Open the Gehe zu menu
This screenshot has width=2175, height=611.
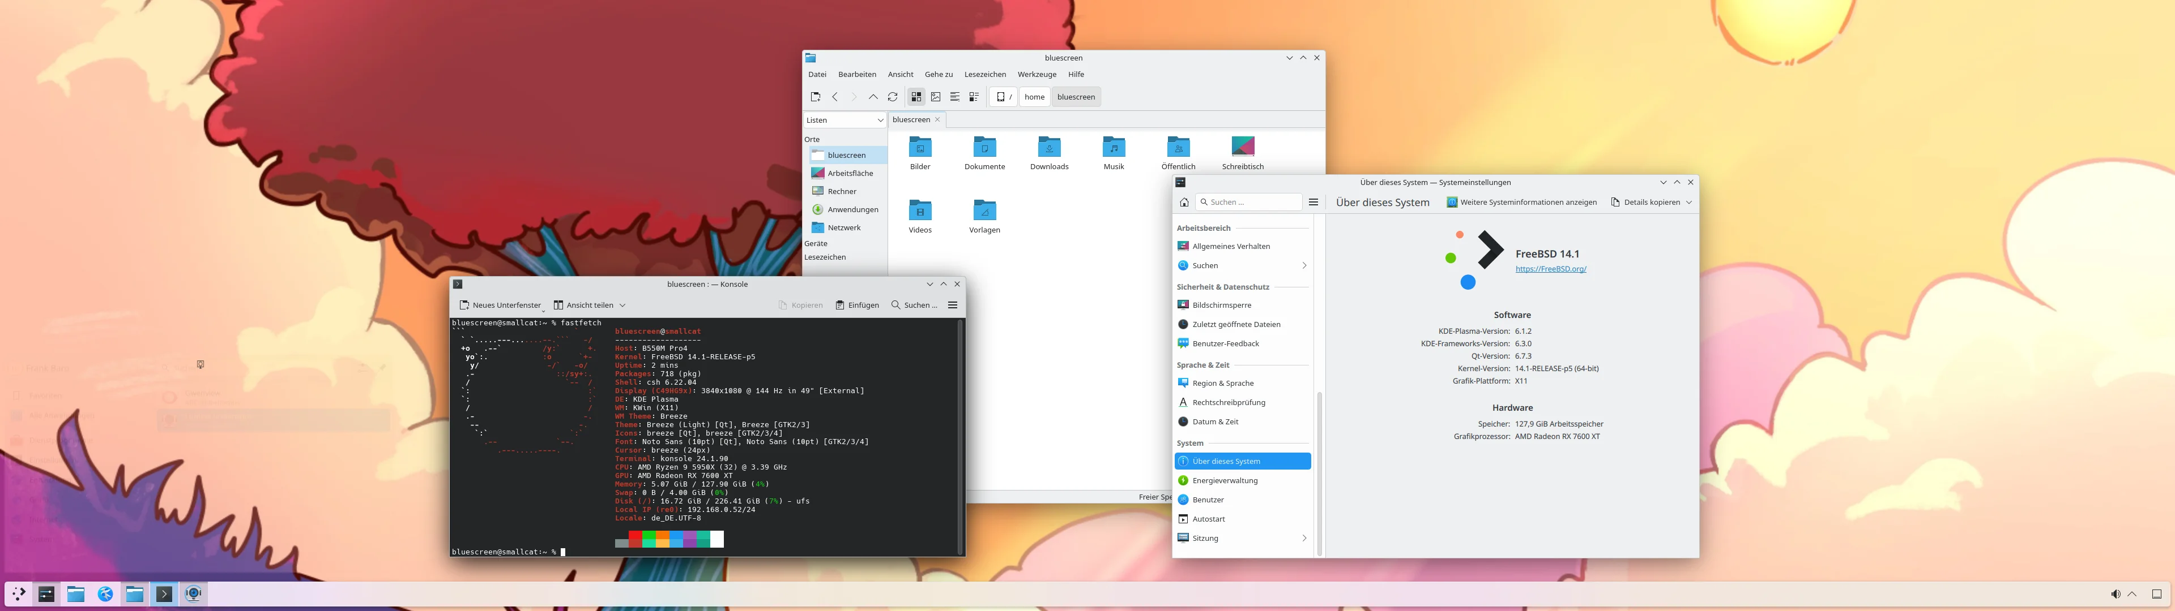click(939, 74)
